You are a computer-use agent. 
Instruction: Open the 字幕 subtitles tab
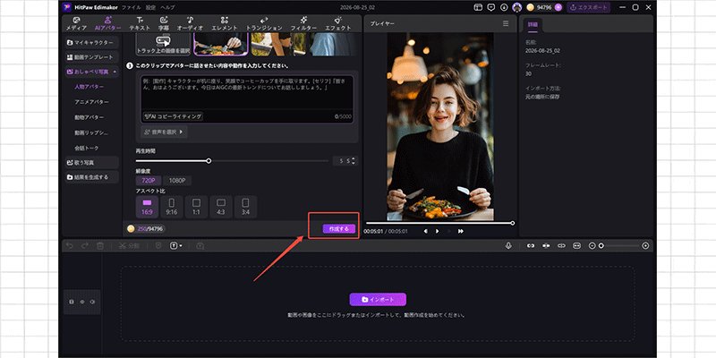[164, 24]
